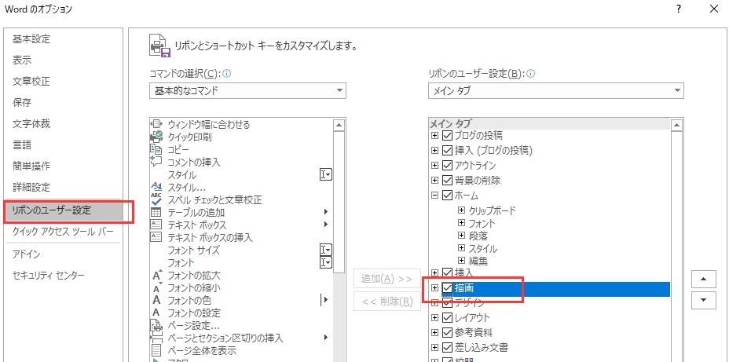Select the フォントの色 icon
Screen dimensions: 729x362
pyautogui.click(x=156, y=300)
